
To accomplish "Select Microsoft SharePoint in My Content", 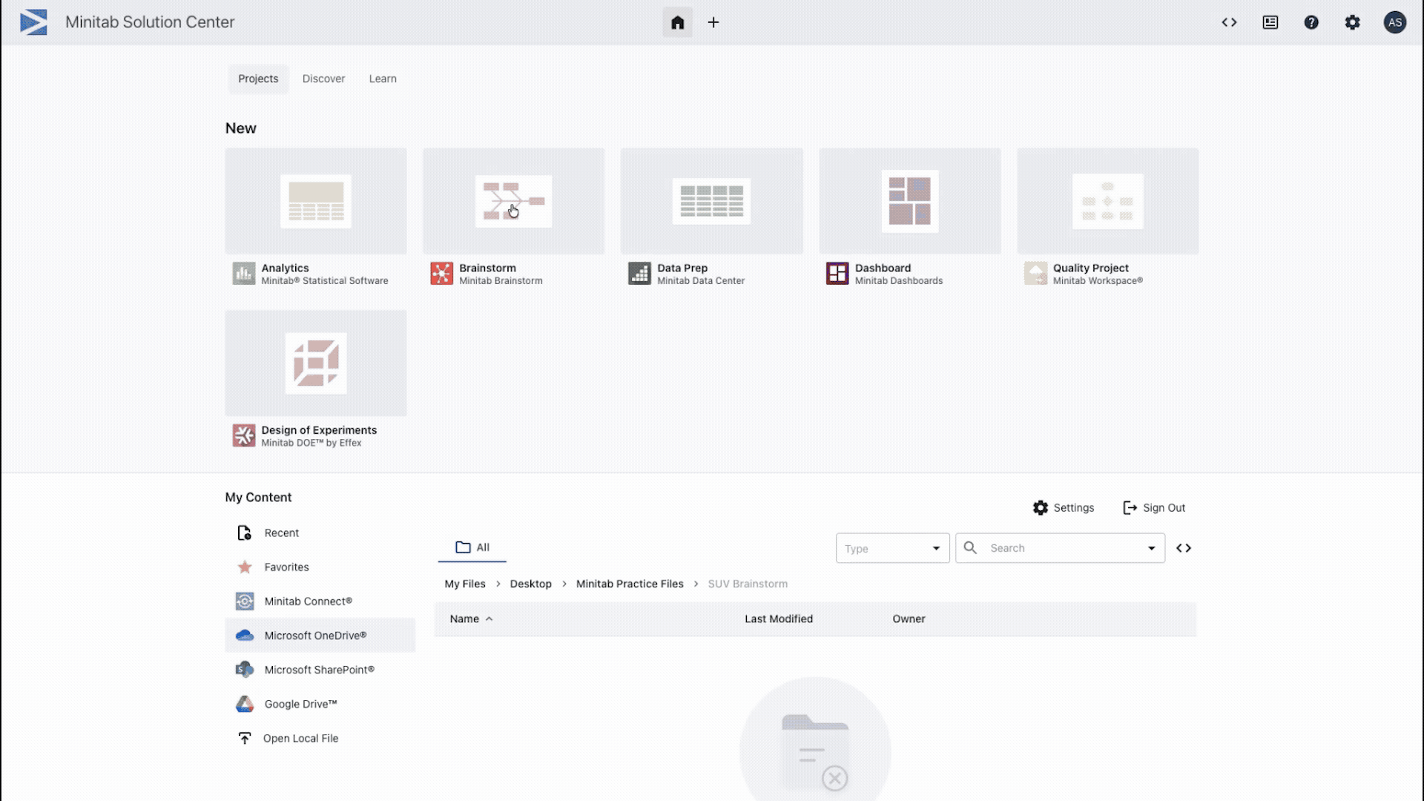I will [x=320, y=670].
